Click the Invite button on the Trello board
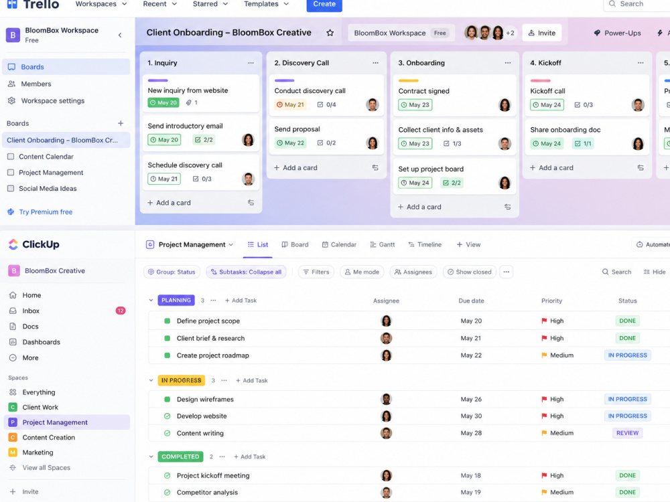This screenshot has width=670, height=502. pos(542,33)
